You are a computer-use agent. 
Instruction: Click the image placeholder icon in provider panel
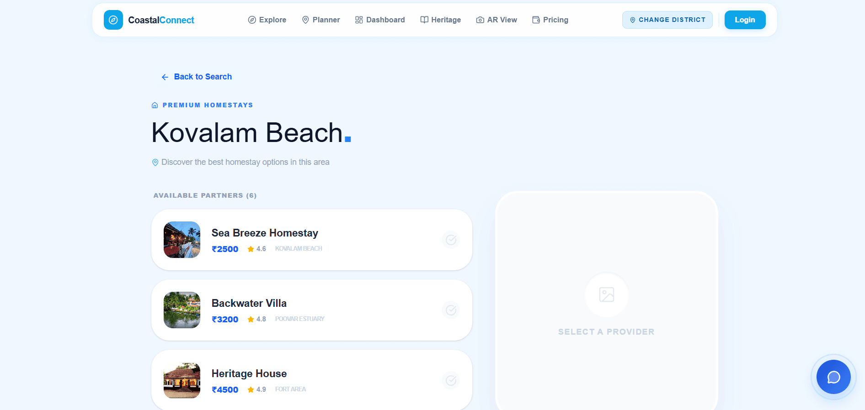[607, 294]
